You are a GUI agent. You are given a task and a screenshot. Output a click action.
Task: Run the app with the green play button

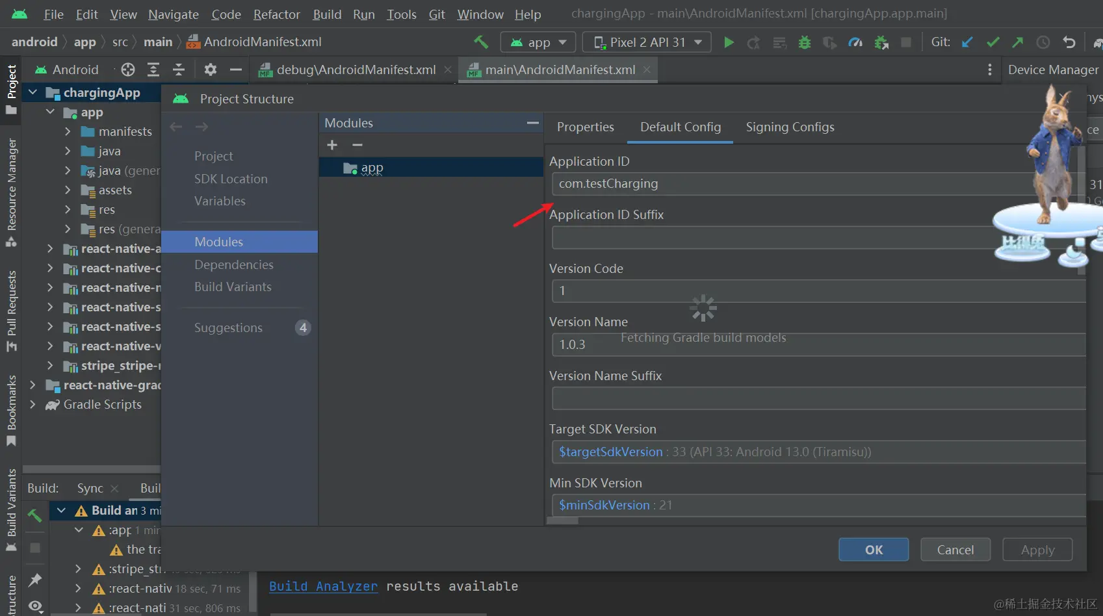pos(729,42)
